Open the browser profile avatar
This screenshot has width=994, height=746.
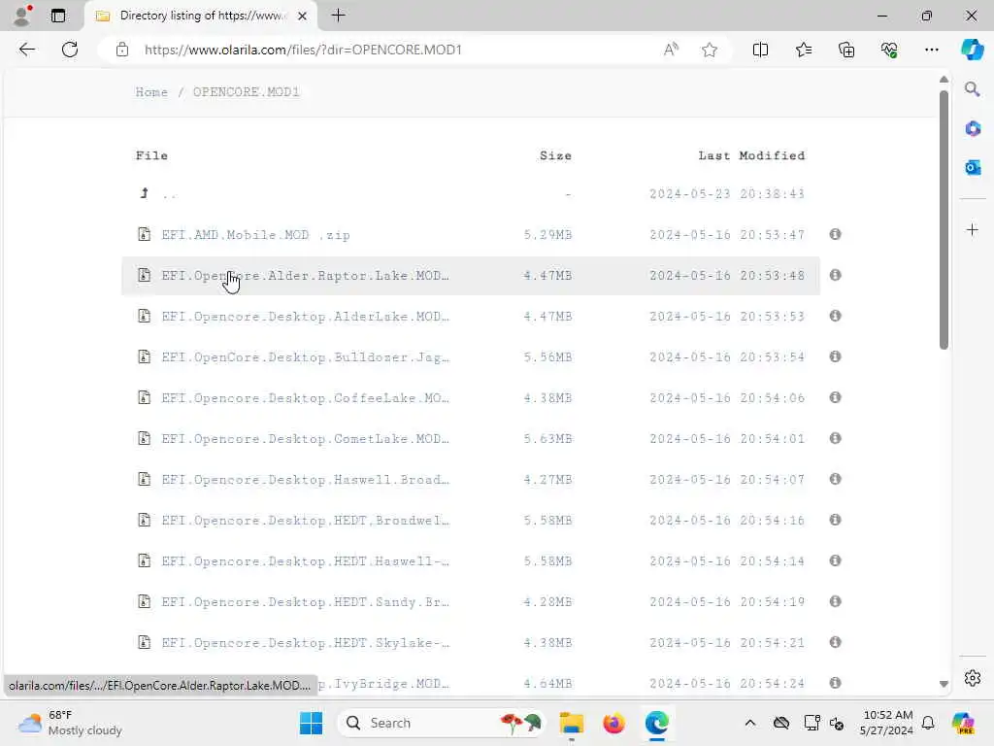22,16
